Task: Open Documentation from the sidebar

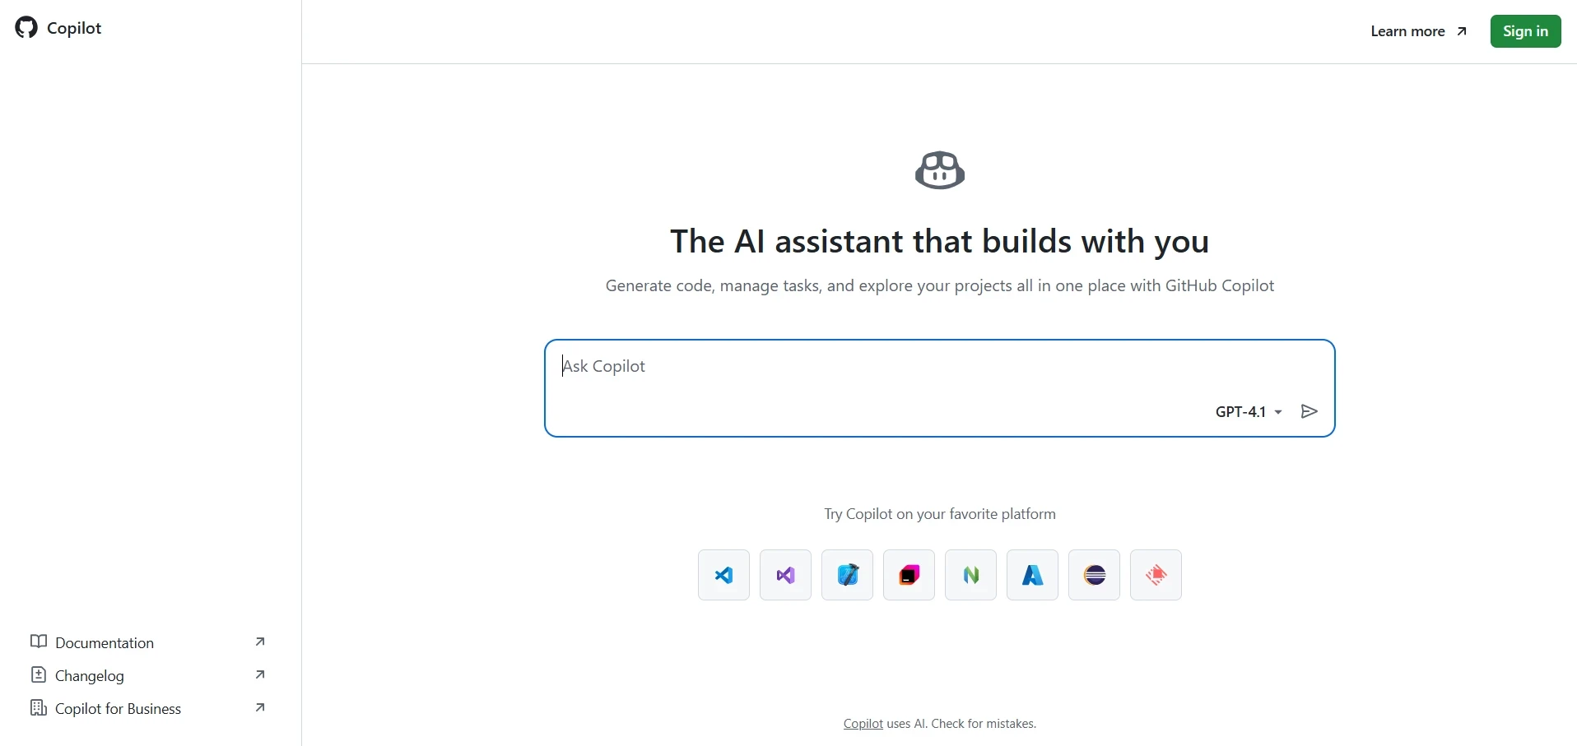Action: [x=104, y=642]
